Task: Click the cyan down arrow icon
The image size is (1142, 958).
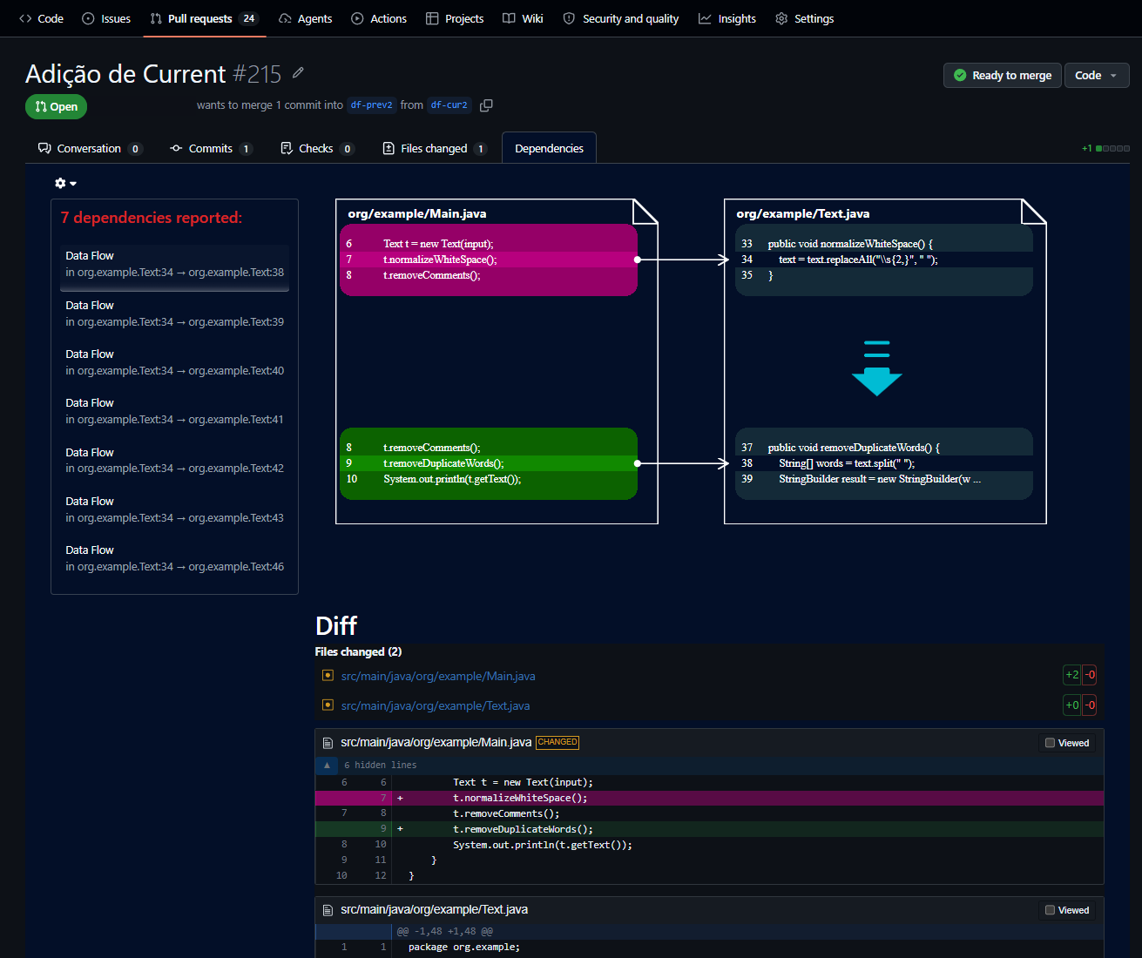Action: tap(876, 369)
